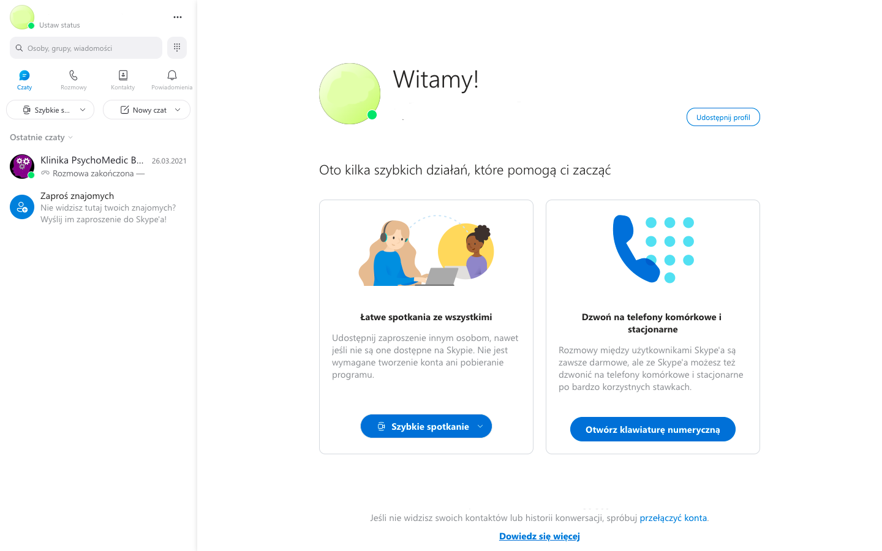Open the Rozmowy calls tab
882x551 pixels.
point(73,80)
